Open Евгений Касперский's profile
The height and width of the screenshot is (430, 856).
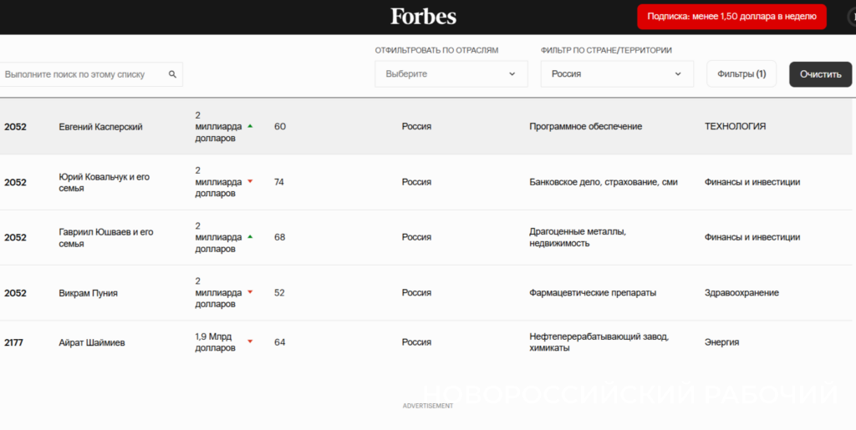point(100,127)
